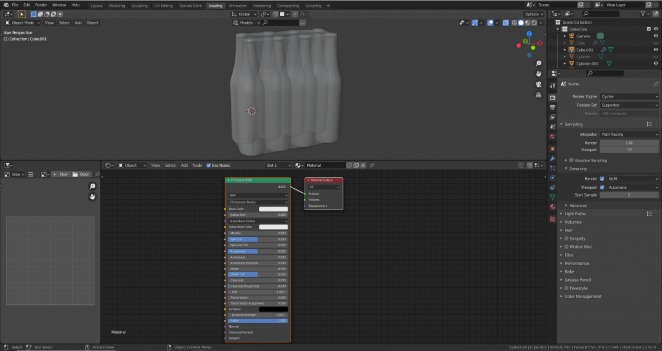Click the zoom magnifier icon in 3D viewport
662x351 pixels.
[x=539, y=63]
